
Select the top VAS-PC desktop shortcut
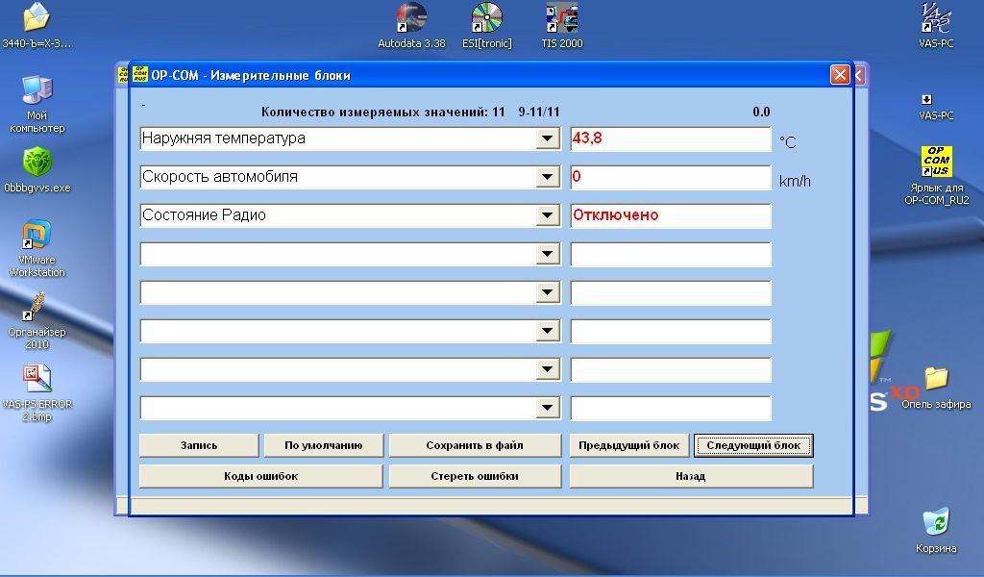pyautogui.click(x=936, y=25)
